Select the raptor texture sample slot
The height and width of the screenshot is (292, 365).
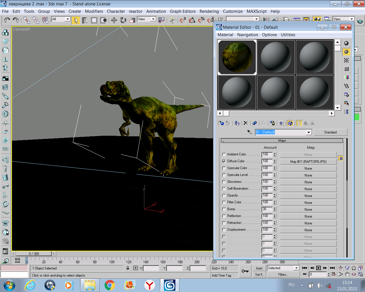click(237, 57)
